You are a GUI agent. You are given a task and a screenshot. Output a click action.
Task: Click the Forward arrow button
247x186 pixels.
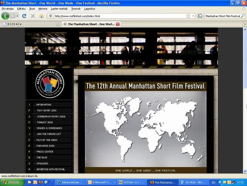(x=13, y=16)
